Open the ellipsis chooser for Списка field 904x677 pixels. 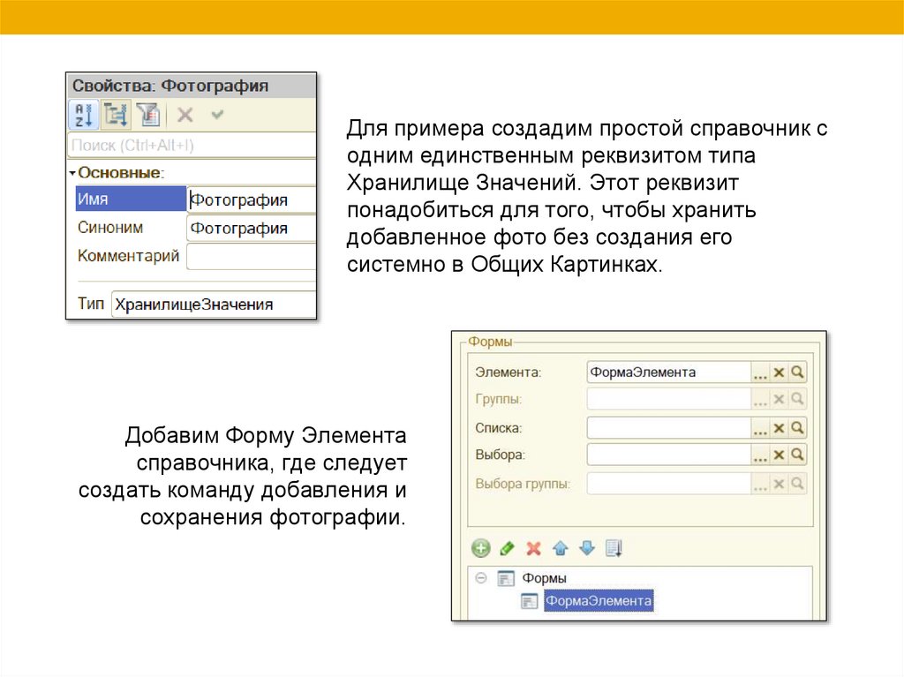pyautogui.click(x=760, y=428)
